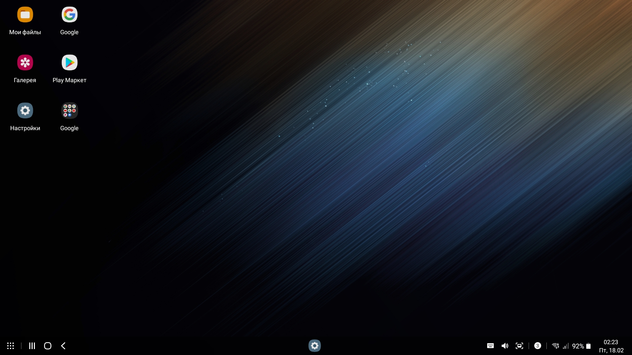The width and height of the screenshot is (632, 355).
Task: Open the Настройки desktop shortcut
Action: [25, 111]
